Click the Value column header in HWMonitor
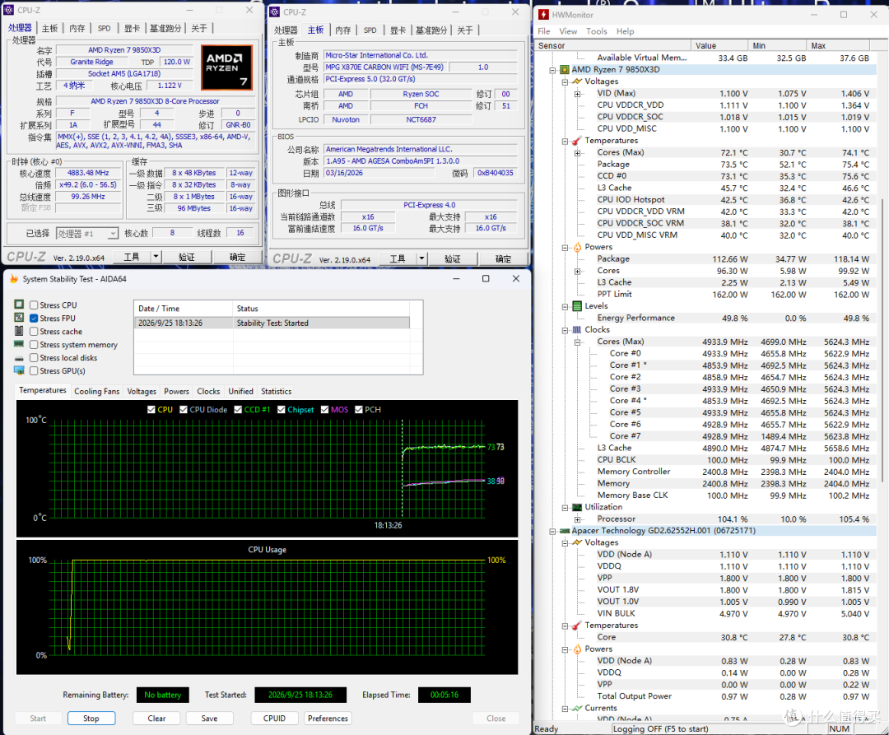Viewport: 889px width, 735px height. [719, 45]
